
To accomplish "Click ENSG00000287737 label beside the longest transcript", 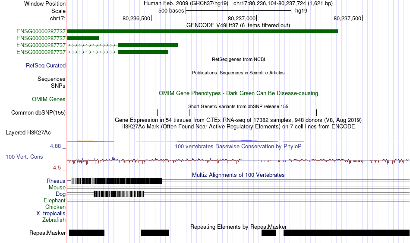I will click(x=41, y=32).
